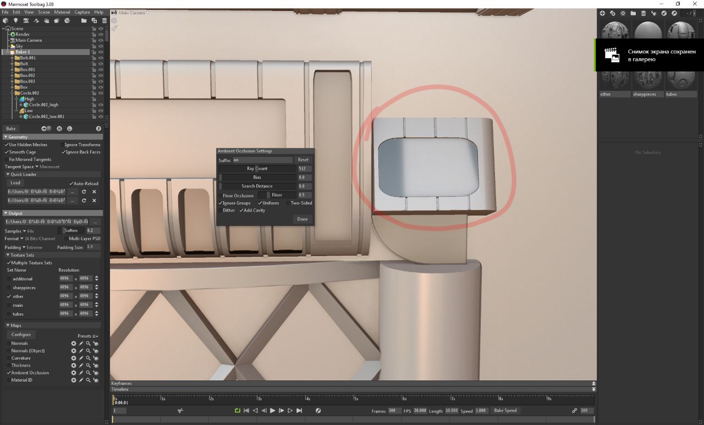Click the Ray Count slider
This screenshot has height=425, width=704.
point(257,169)
